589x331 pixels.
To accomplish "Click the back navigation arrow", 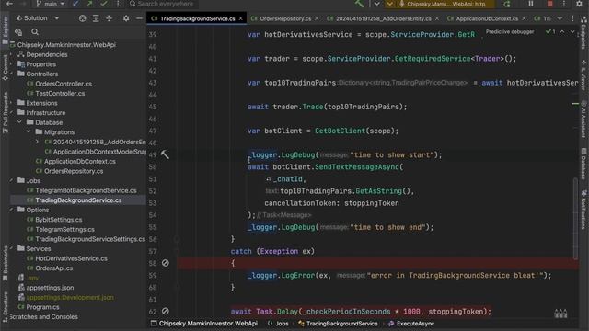I will [10, 4].
